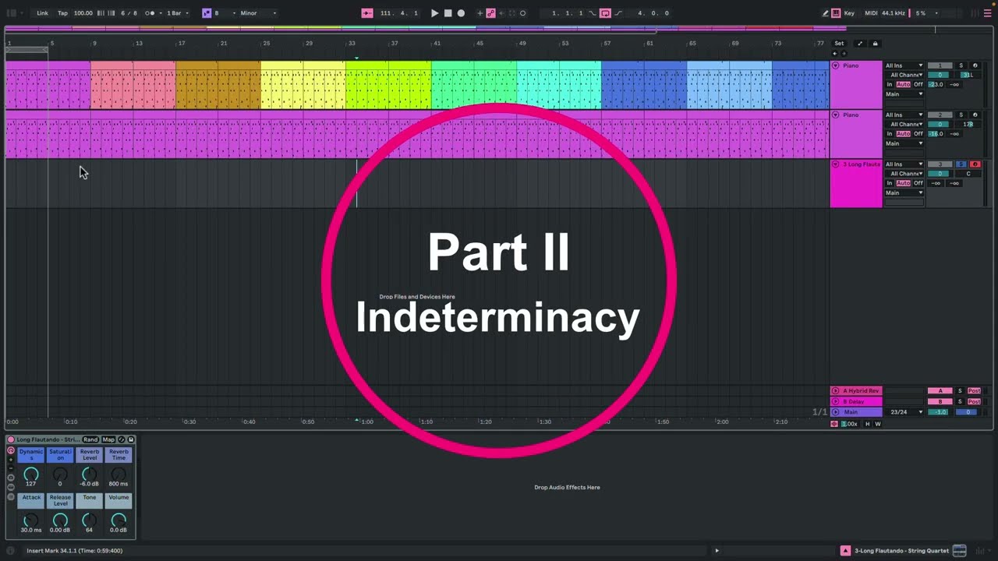
Task: Fold the first Piano track with triangle
Action: [x=835, y=65]
